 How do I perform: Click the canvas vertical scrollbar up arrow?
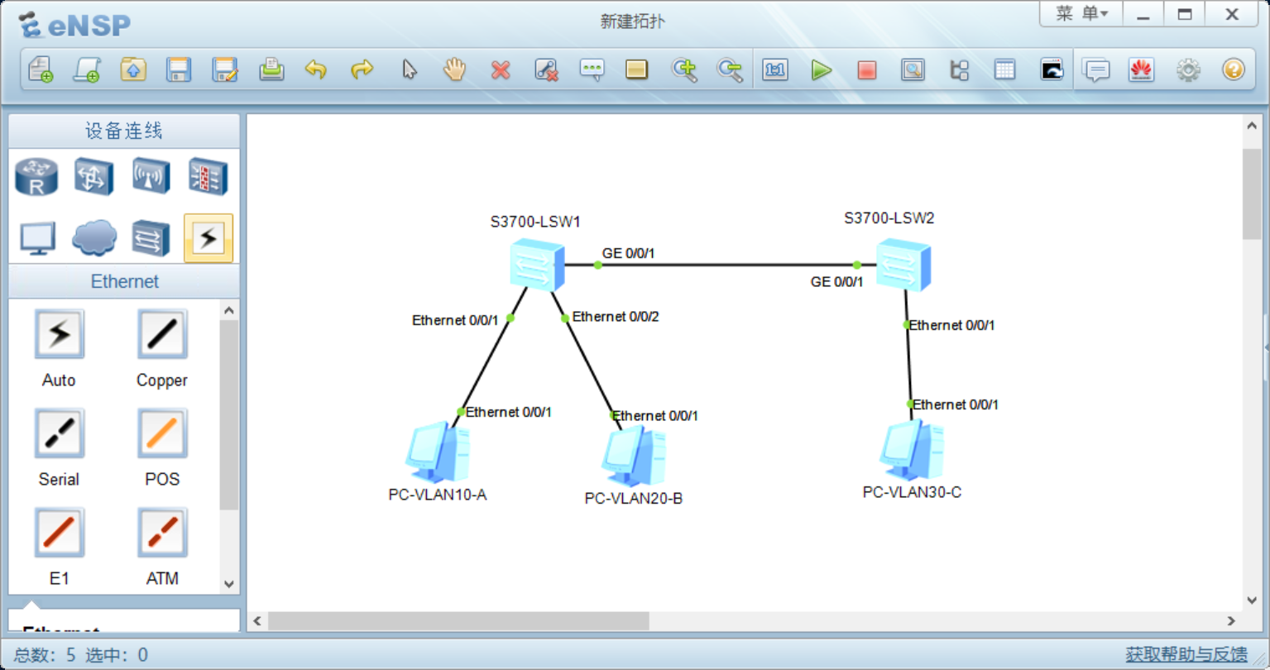(x=1252, y=126)
